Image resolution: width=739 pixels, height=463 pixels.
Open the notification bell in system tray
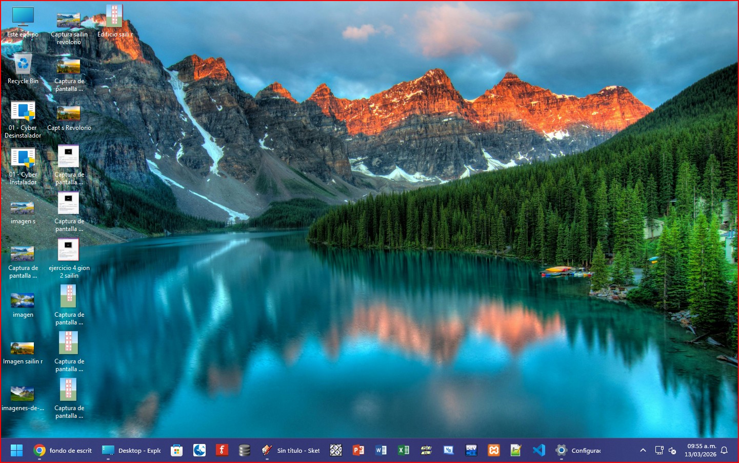(724, 450)
